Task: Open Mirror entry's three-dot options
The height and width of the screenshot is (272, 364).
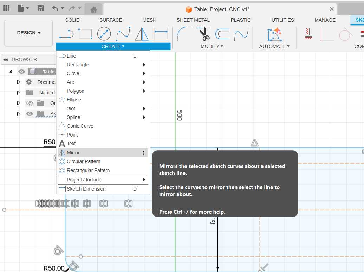Action: pos(144,153)
